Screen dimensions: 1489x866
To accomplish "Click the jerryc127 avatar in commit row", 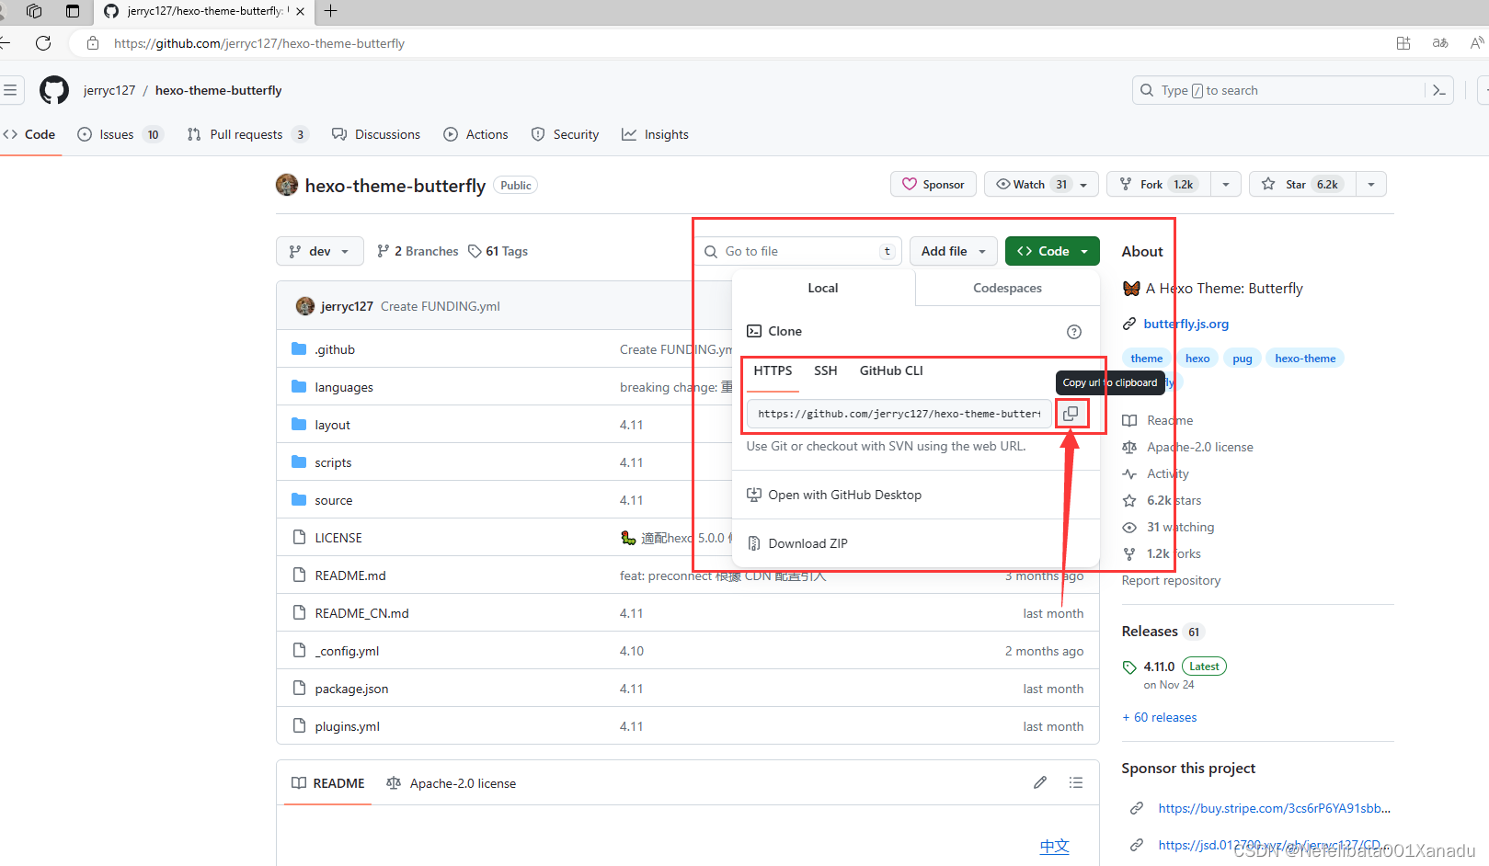I will (304, 306).
